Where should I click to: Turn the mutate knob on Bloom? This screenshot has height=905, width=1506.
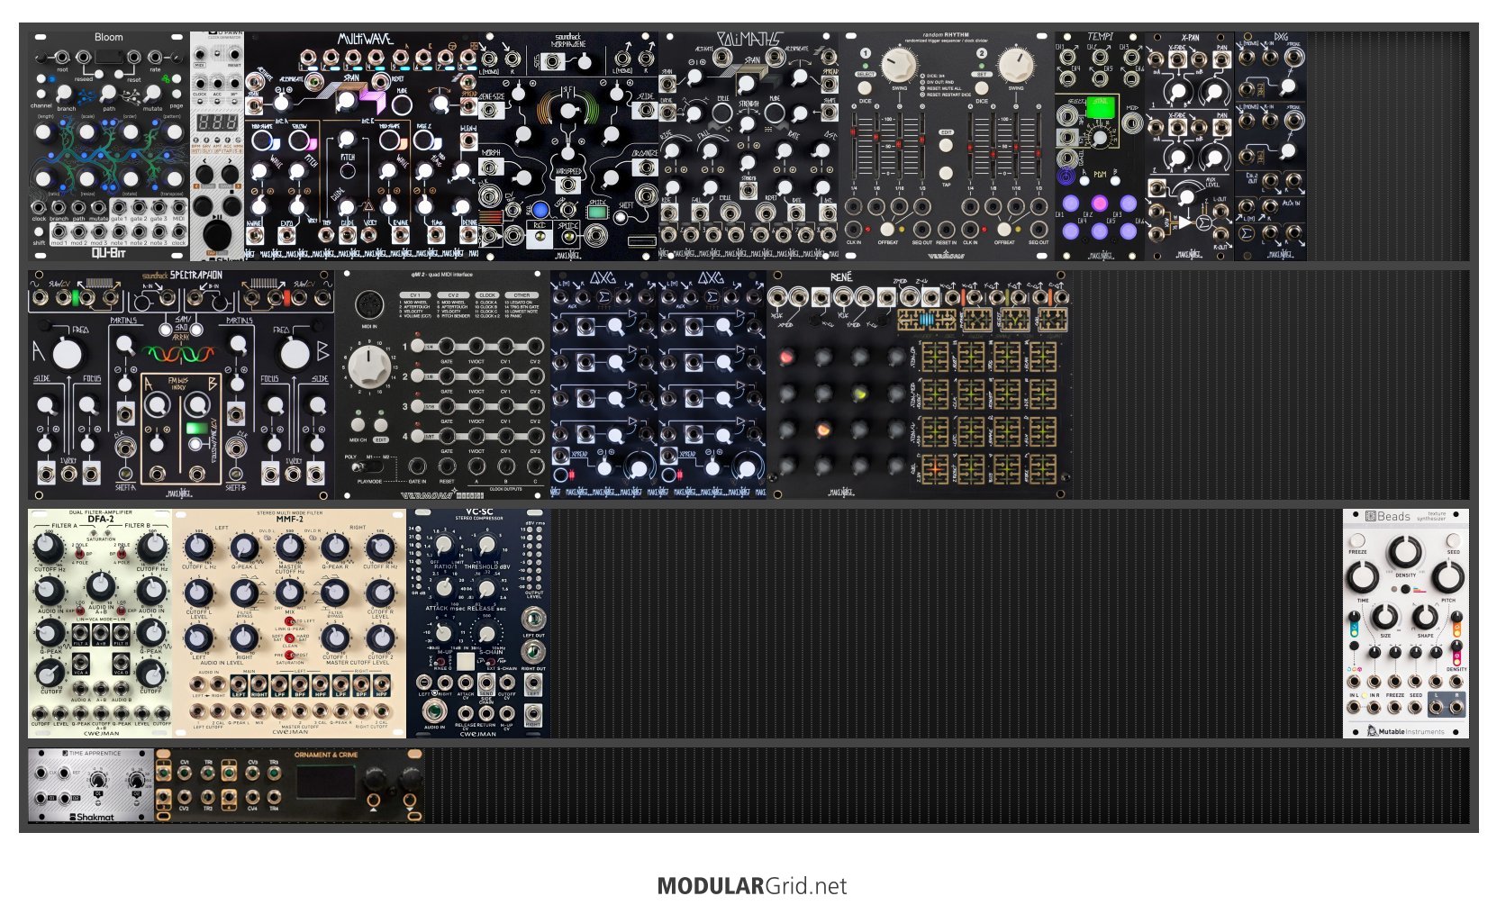click(x=153, y=93)
